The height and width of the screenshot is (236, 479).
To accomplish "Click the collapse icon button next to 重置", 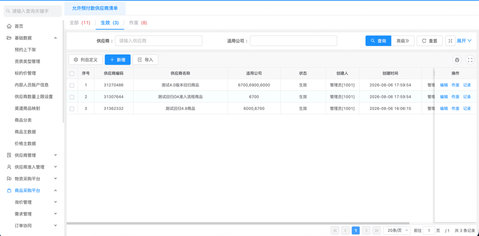I will [450, 41].
